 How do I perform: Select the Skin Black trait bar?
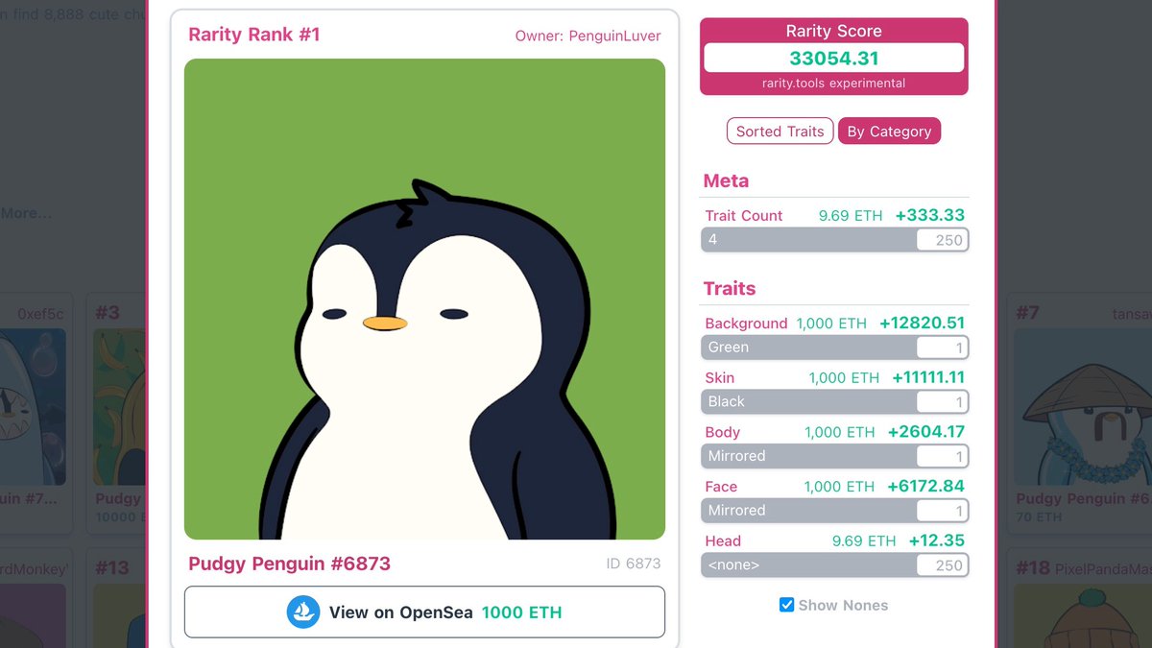point(834,401)
